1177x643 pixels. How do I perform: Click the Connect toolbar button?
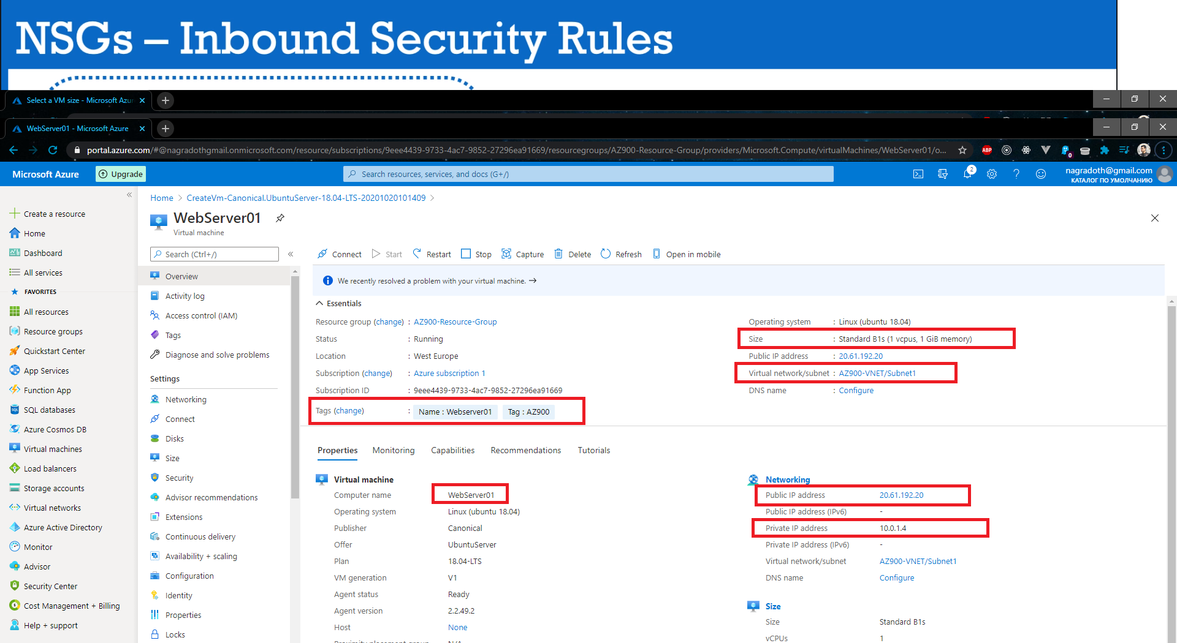340,254
